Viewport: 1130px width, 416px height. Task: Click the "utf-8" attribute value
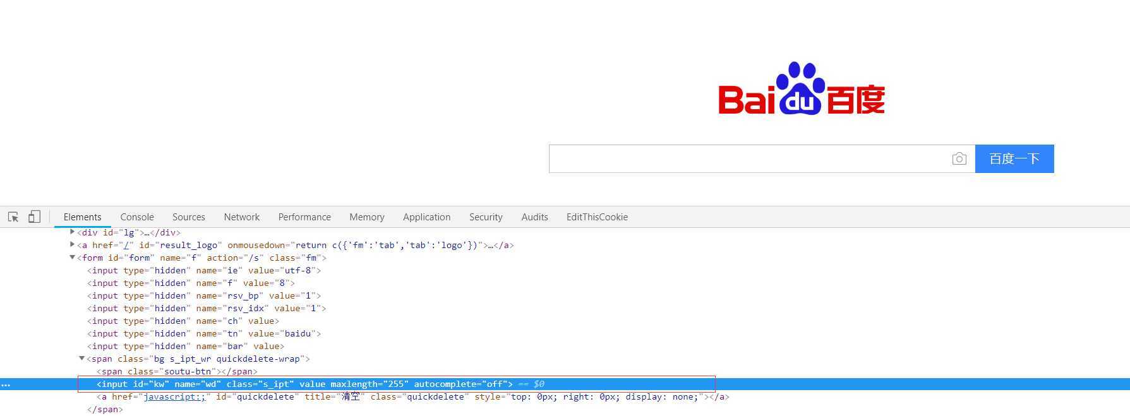point(298,270)
